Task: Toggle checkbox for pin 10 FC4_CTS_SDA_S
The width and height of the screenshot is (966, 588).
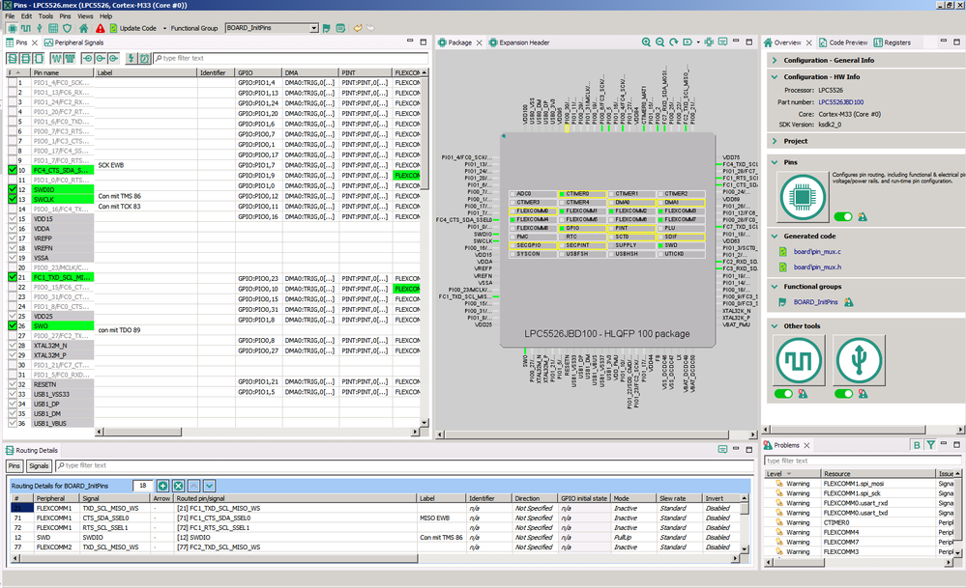Action: [x=13, y=170]
